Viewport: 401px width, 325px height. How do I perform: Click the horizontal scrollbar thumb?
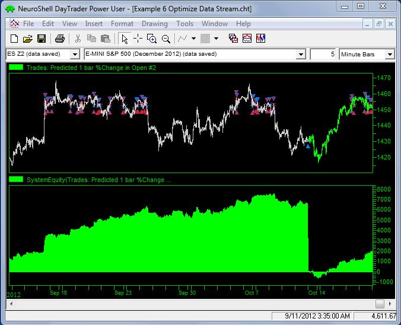(x=380, y=304)
